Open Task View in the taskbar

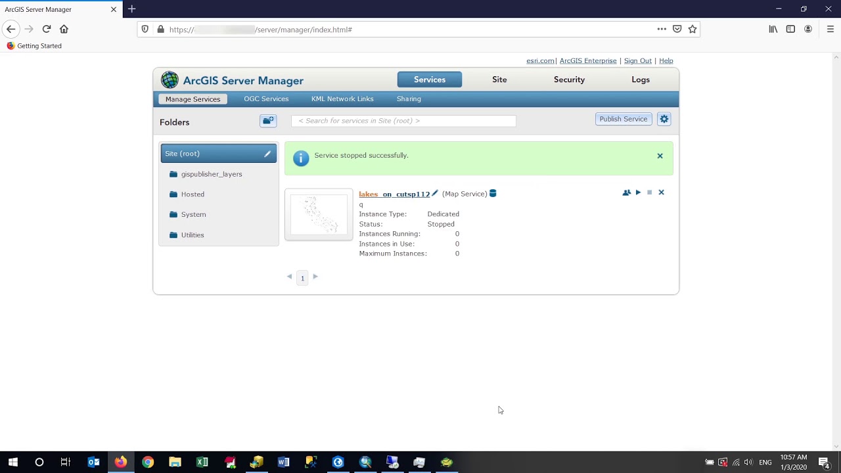click(65, 462)
